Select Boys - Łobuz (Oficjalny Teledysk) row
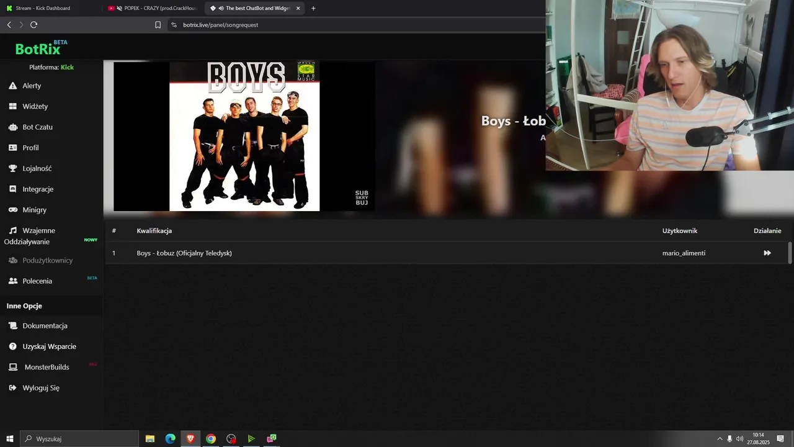 [x=447, y=253]
